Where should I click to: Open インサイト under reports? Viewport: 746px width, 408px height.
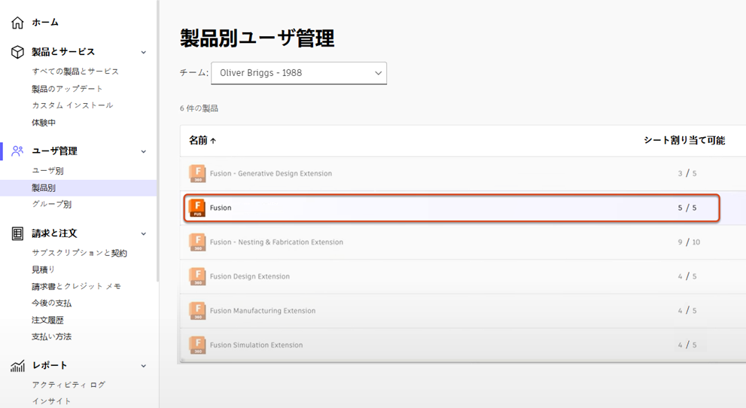point(51,401)
